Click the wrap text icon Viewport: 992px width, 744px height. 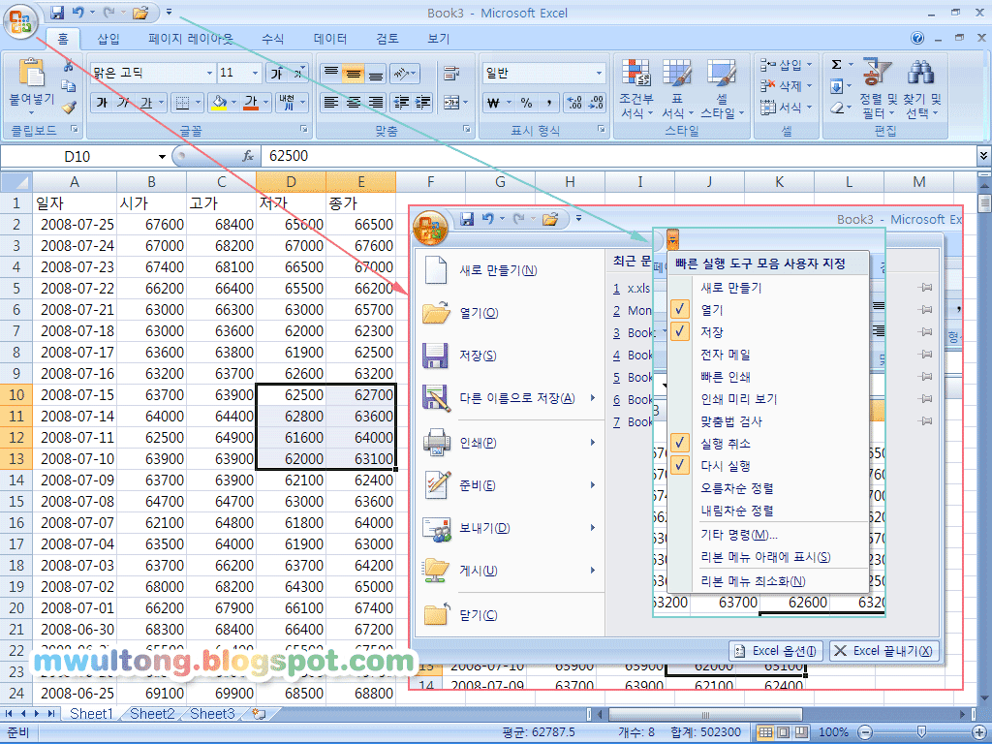click(451, 74)
